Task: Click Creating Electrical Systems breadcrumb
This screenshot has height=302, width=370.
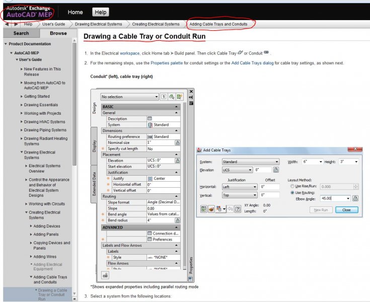Action: [x=156, y=24]
